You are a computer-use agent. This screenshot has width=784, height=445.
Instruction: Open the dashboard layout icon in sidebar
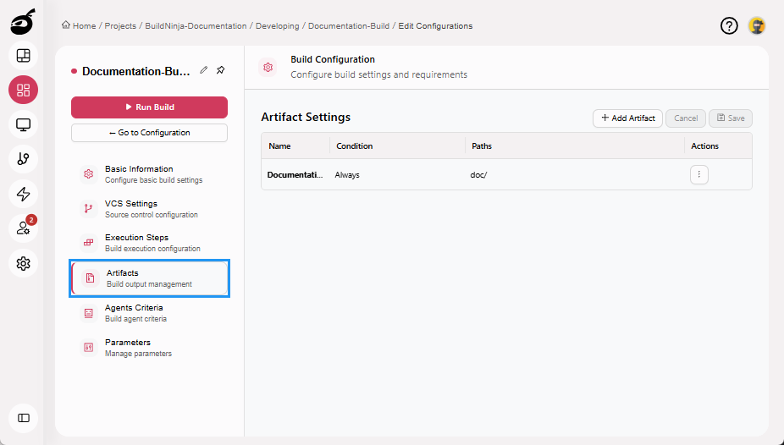(23, 56)
